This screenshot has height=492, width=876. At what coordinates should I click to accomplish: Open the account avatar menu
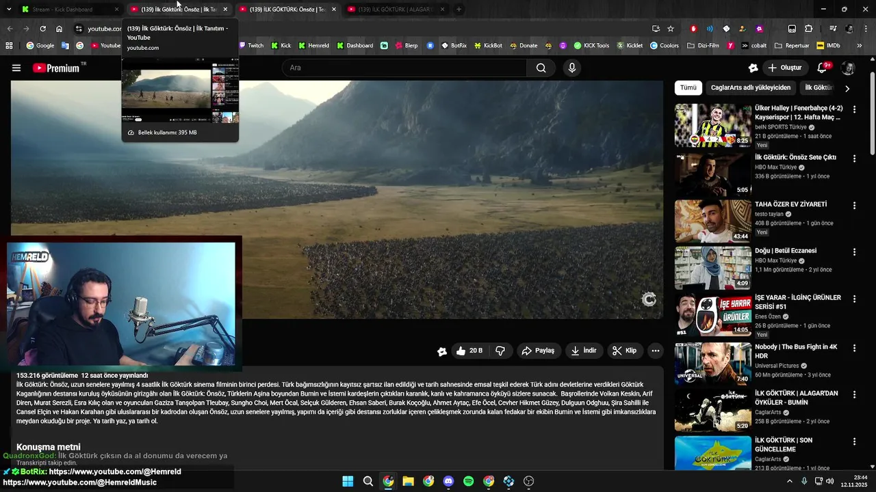[x=848, y=68]
